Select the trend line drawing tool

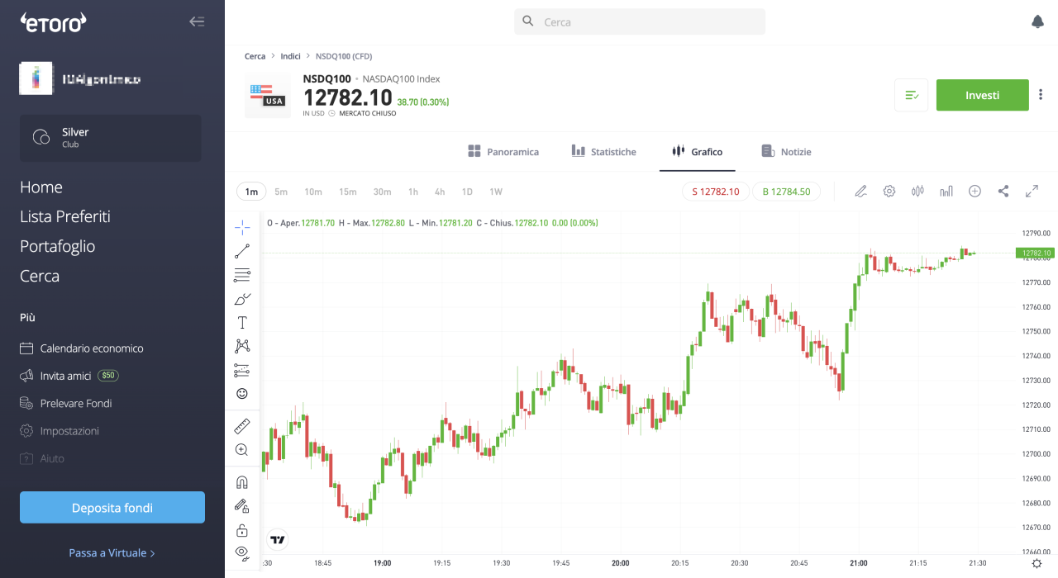pos(242,252)
